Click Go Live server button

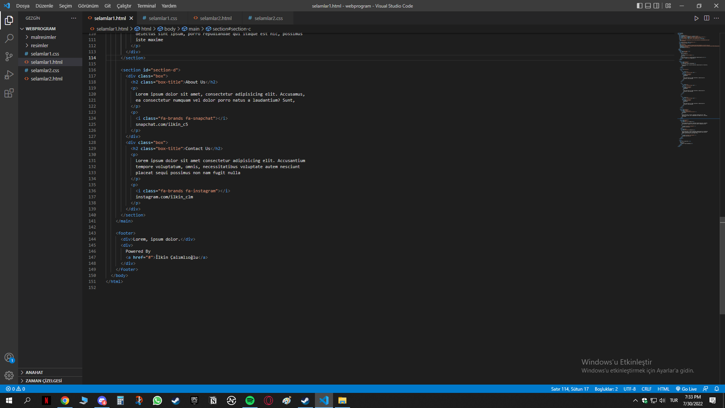[x=686, y=389]
